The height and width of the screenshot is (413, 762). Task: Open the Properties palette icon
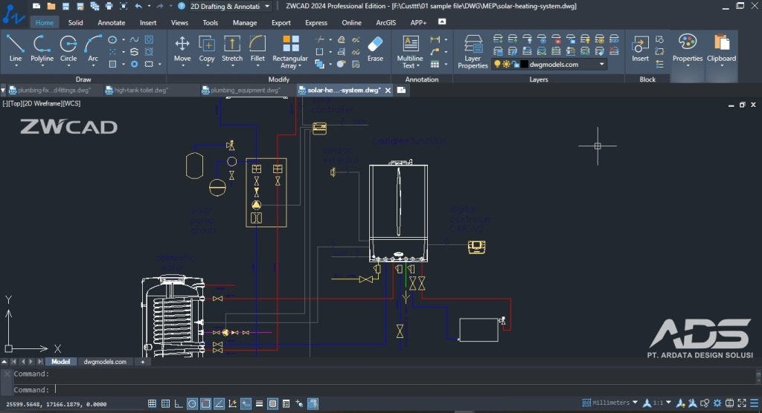(x=688, y=42)
